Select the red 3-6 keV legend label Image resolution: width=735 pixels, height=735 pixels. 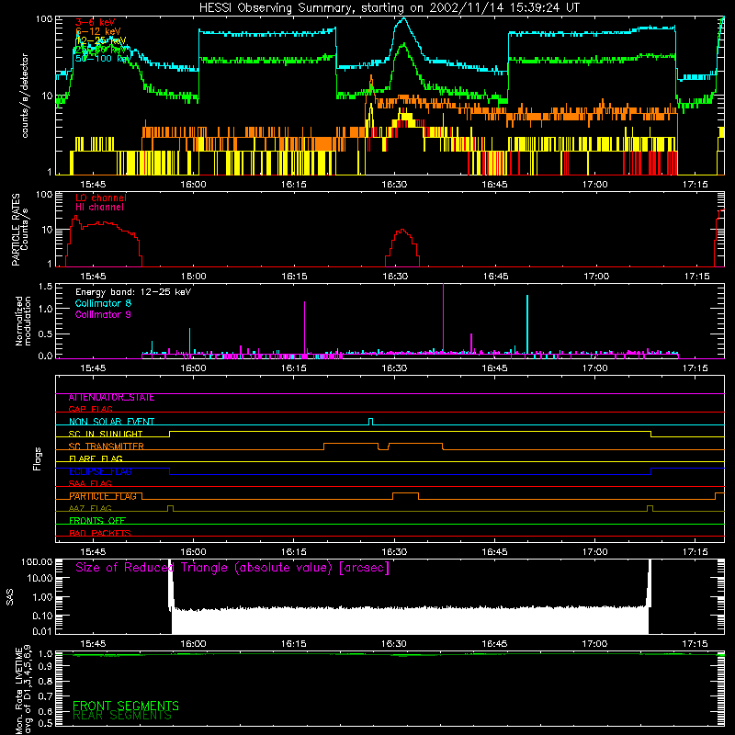tap(96, 22)
